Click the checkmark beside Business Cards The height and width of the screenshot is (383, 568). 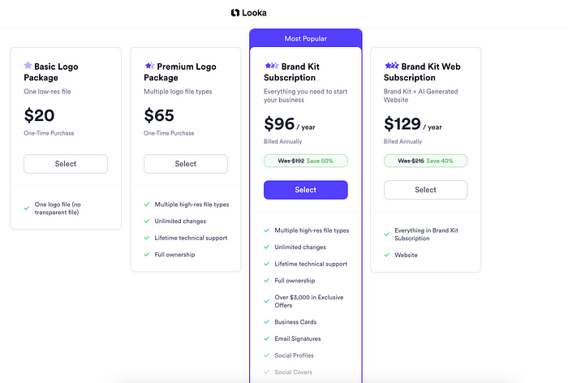(267, 322)
